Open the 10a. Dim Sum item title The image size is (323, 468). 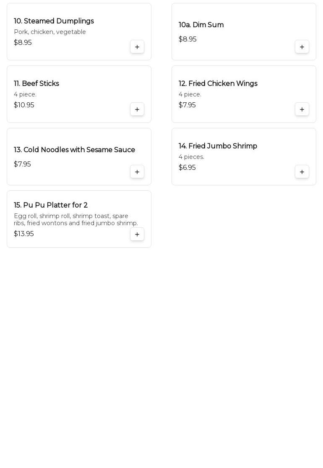click(x=201, y=25)
